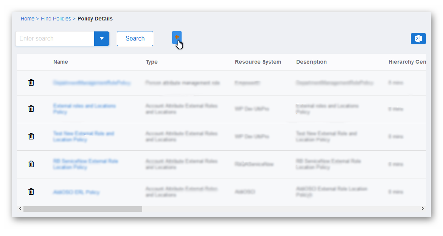Sort the table by the Name column header
The height and width of the screenshot is (236, 443).
pyautogui.click(x=61, y=62)
